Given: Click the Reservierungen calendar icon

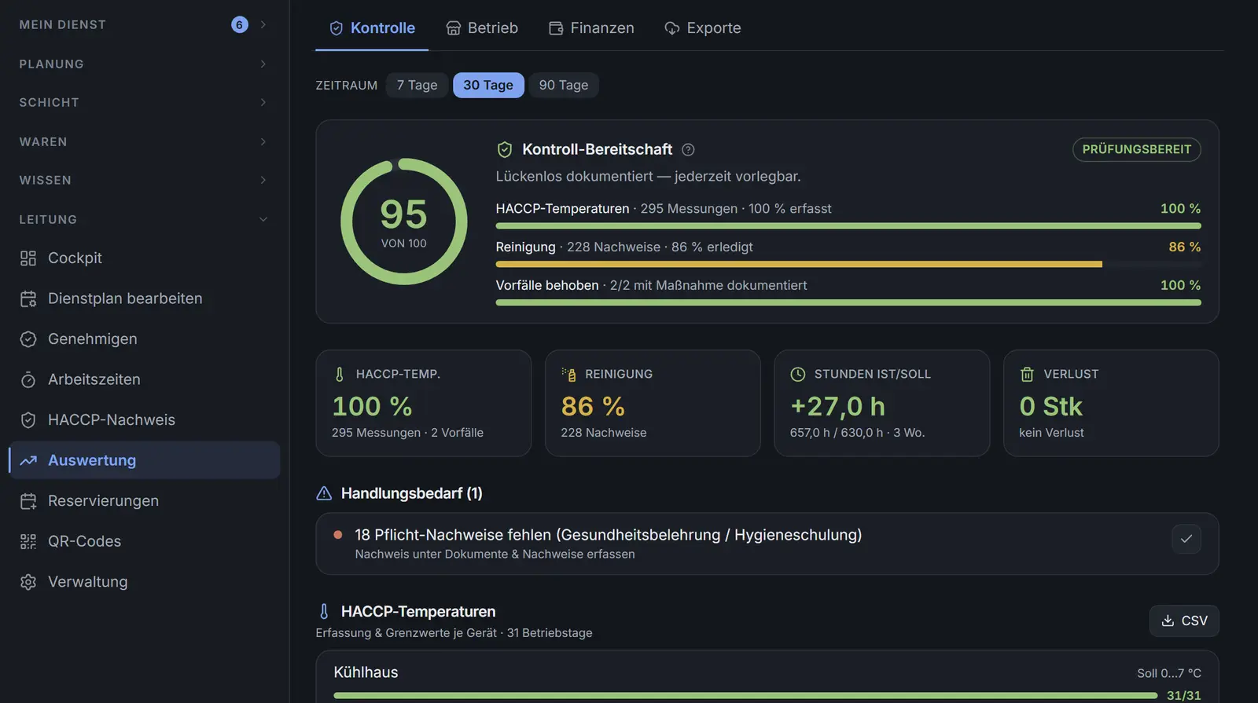Looking at the screenshot, I should click(x=28, y=501).
